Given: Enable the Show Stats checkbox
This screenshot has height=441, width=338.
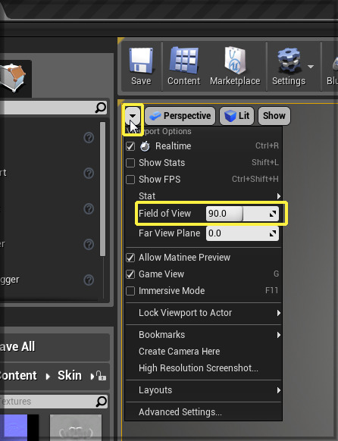Looking at the screenshot, I should [x=130, y=163].
